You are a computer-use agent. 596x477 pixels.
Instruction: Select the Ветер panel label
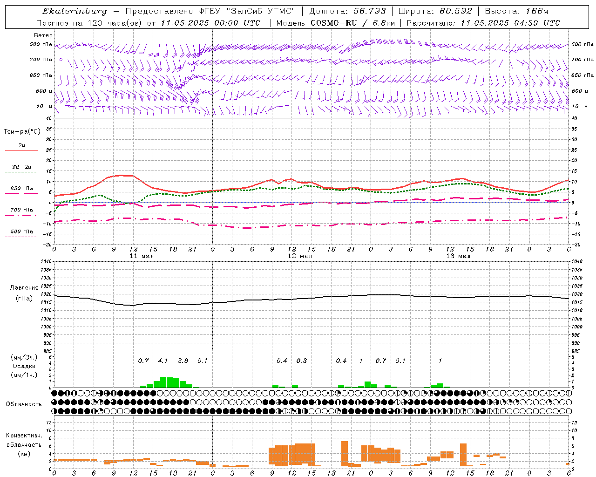point(43,35)
